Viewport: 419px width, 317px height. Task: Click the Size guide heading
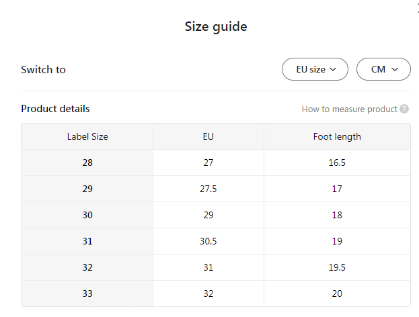tap(216, 27)
